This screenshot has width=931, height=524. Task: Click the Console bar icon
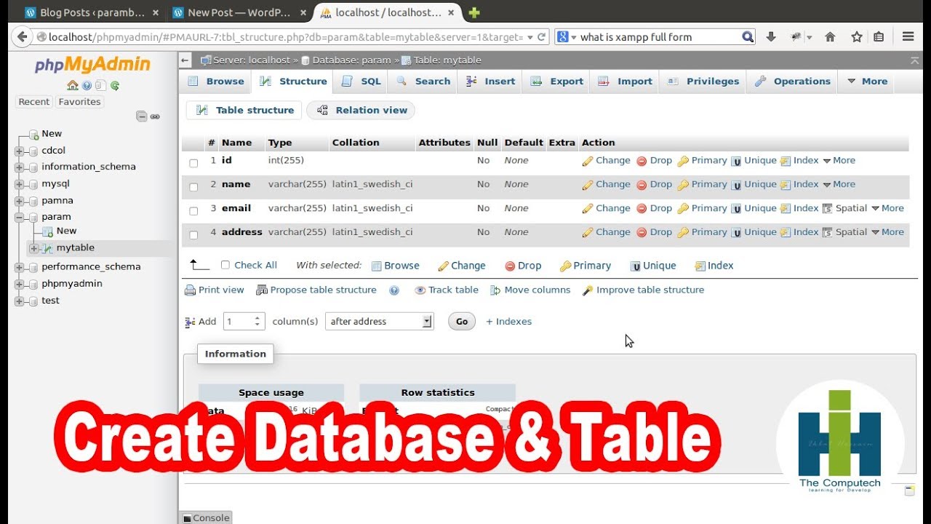187,518
